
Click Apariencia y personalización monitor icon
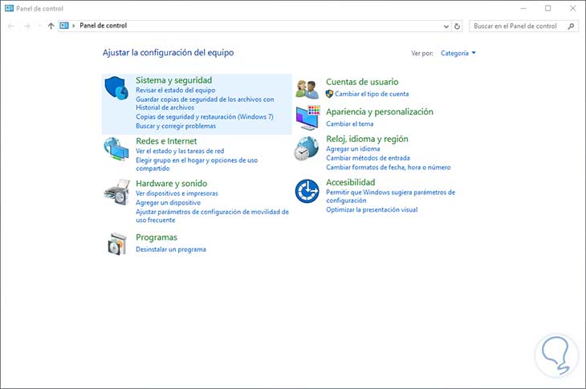[x=308, y=118]
